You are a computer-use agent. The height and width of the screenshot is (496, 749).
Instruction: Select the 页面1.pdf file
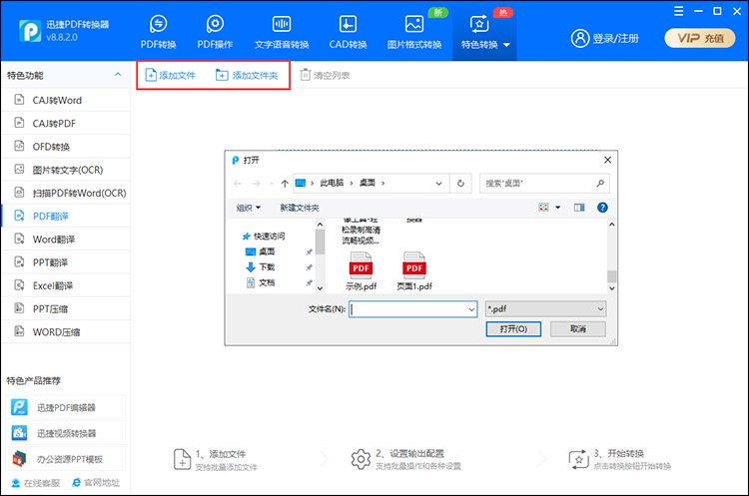tap(414, 271)
